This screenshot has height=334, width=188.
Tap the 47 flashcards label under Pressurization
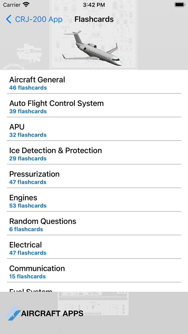pyautogui.click(x=28, y=182)
